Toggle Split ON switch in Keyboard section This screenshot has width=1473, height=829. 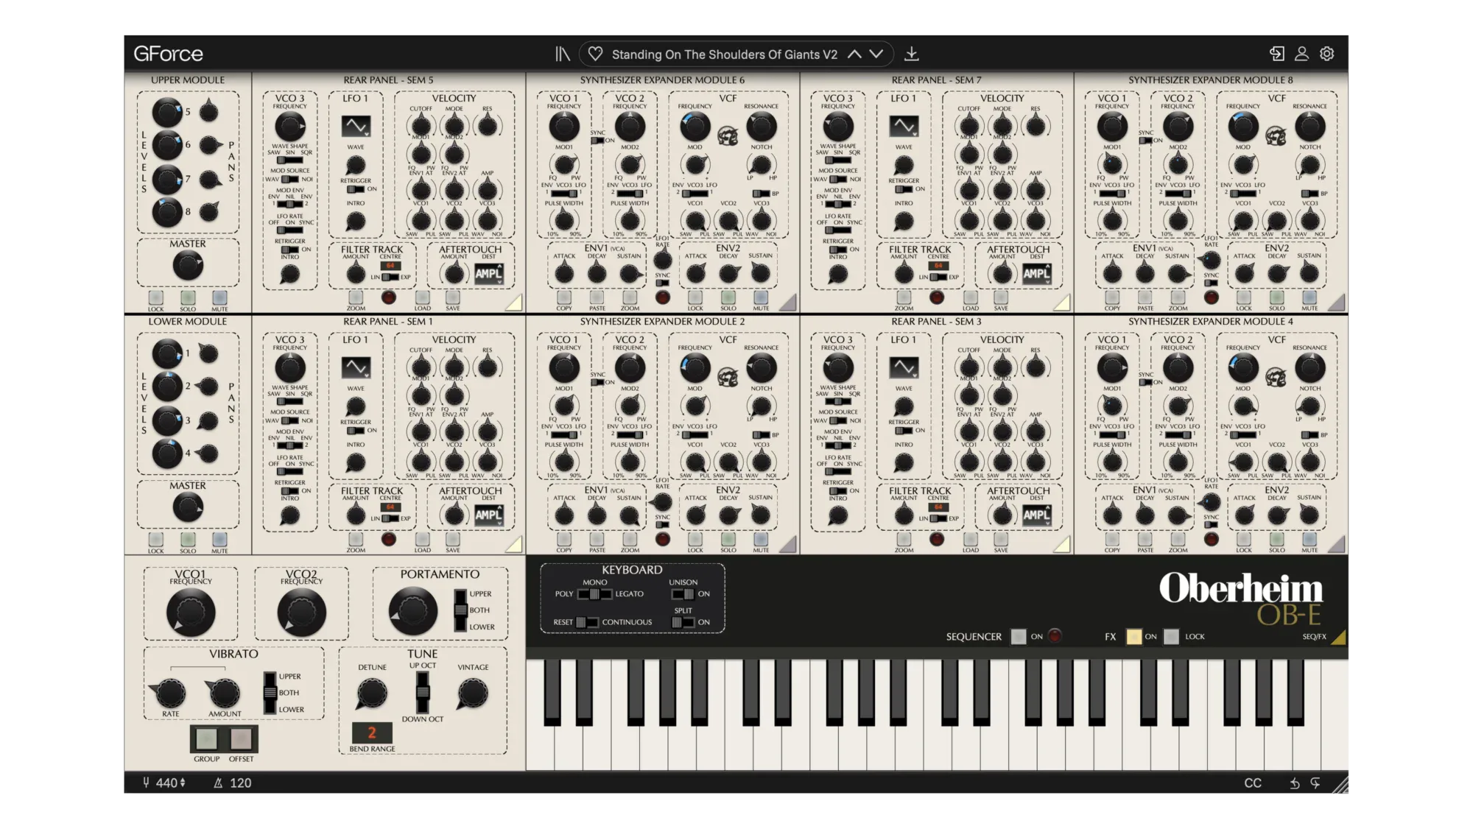coord(683,622)
